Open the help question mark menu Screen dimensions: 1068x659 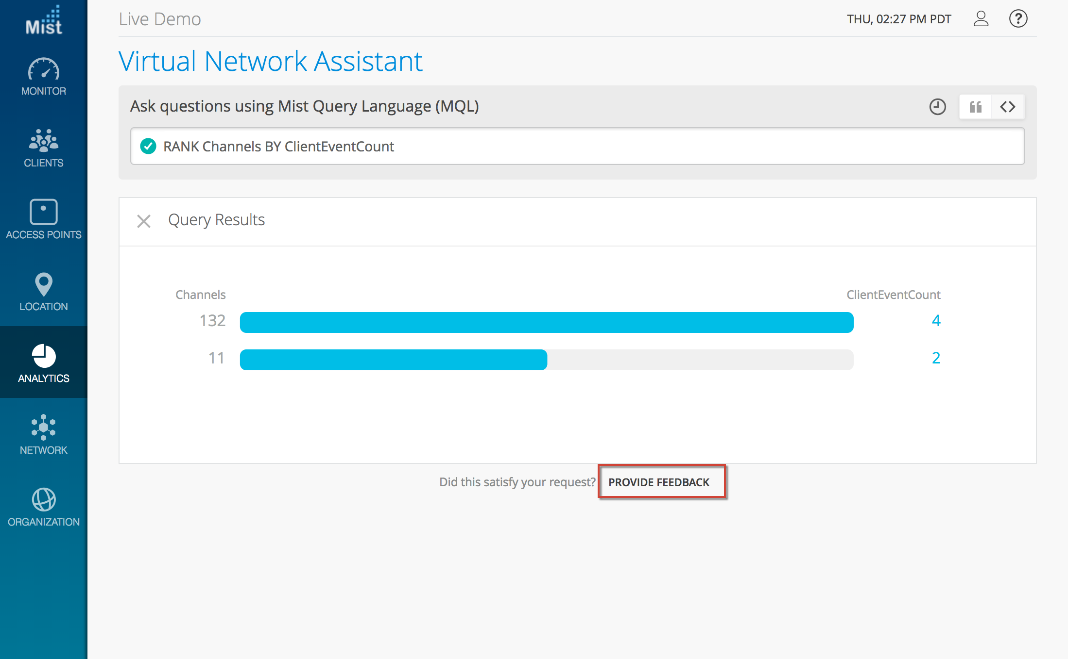pyautogui.click(x=1018, y=19)
